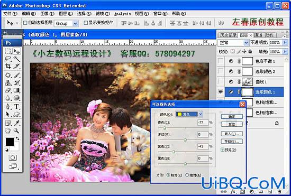Image resolution: width=291 pixels, height=196 pixels.
Task: Click the 存储 button
Action: point(232,142)
